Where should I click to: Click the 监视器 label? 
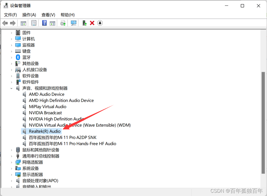pos(28,45)
